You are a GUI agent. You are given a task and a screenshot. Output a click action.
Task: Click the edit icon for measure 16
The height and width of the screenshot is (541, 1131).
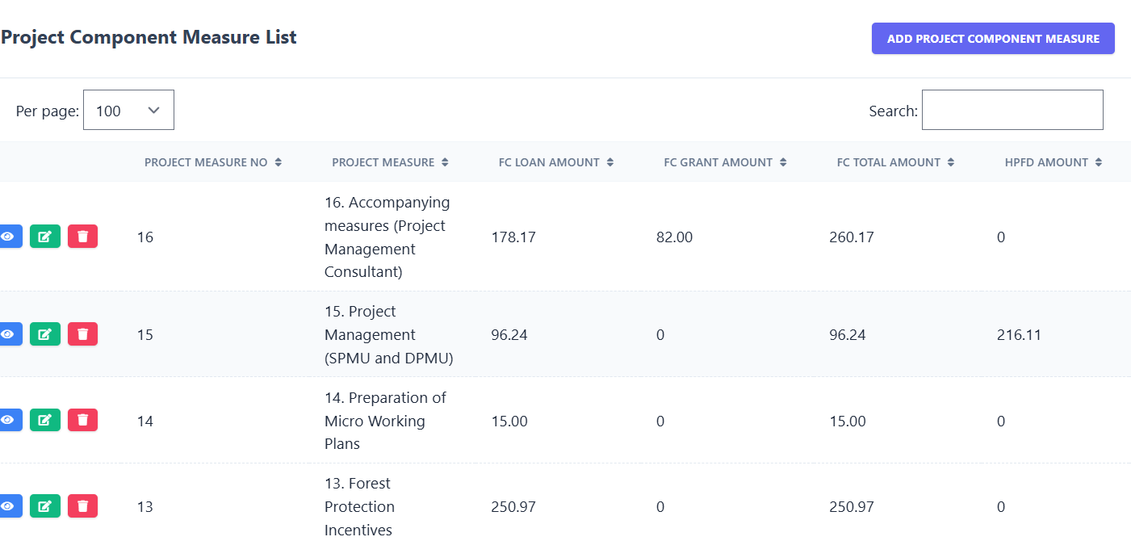44,236
